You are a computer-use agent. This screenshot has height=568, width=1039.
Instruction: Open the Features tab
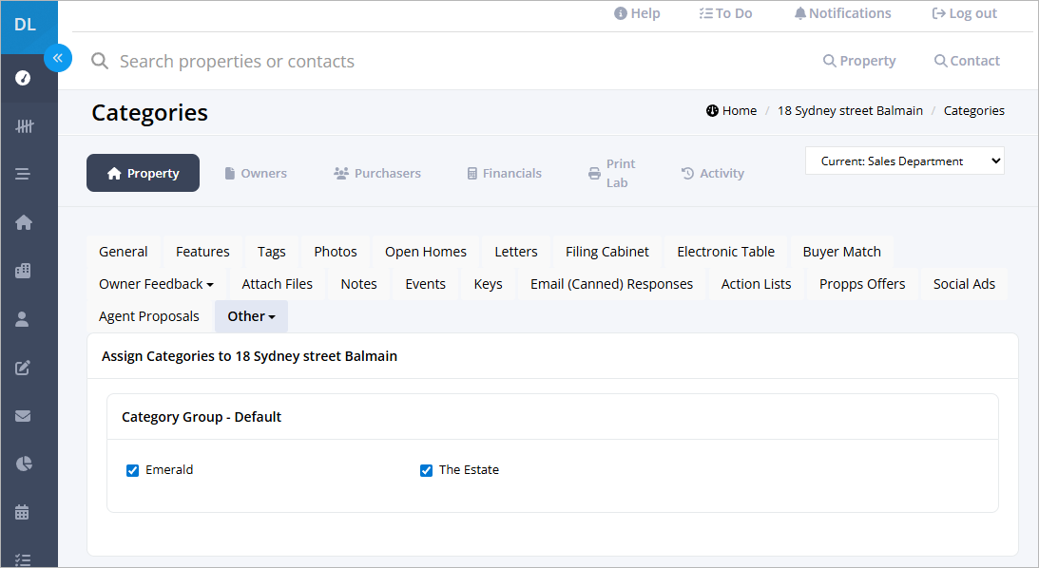point(202,252)
